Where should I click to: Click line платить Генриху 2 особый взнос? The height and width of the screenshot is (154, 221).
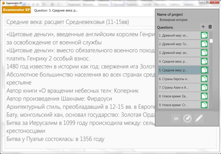click(48, 58)
